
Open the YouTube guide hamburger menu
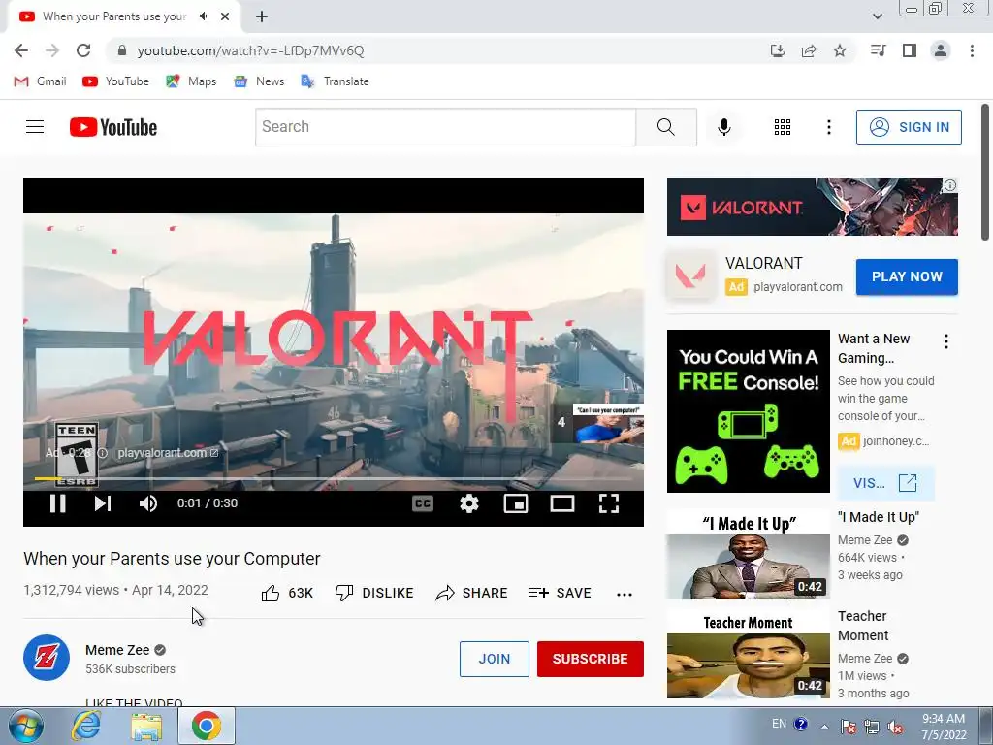35,127
